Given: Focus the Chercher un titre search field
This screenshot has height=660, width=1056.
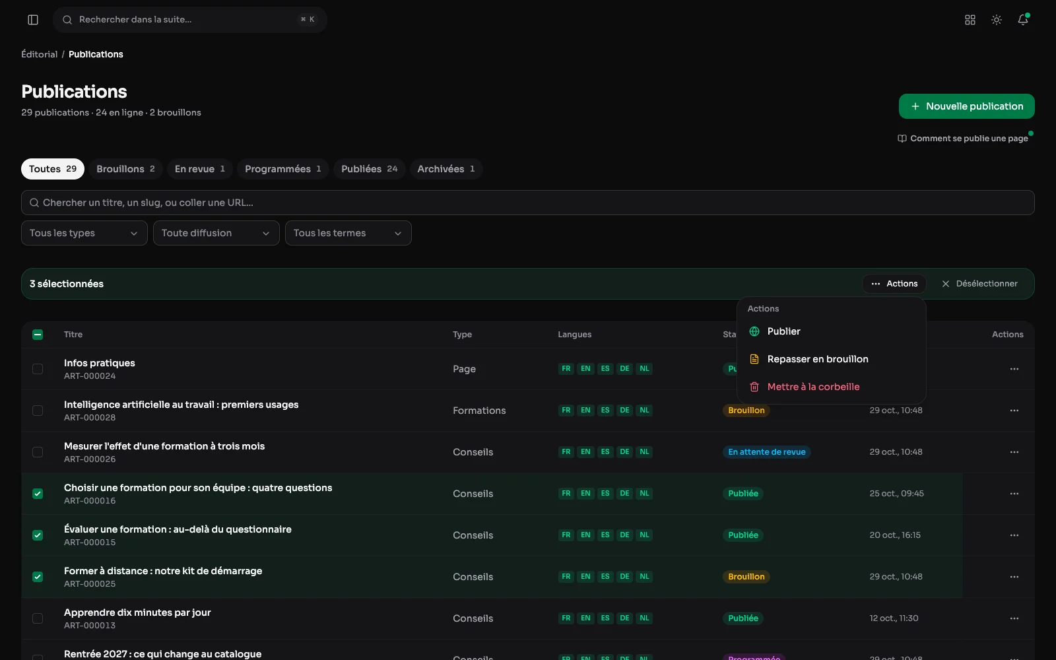Looking at the screenshot, I should pos(528,203).
